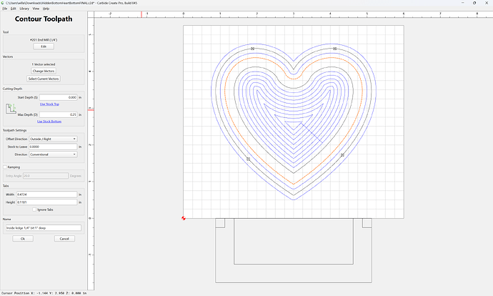Click the Edit tool button

point(44,46)
